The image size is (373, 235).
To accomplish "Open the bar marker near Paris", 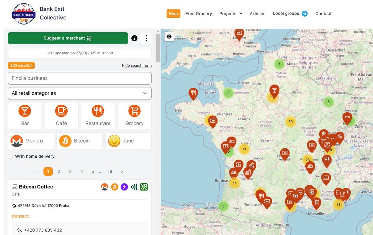I will point(274,91).
